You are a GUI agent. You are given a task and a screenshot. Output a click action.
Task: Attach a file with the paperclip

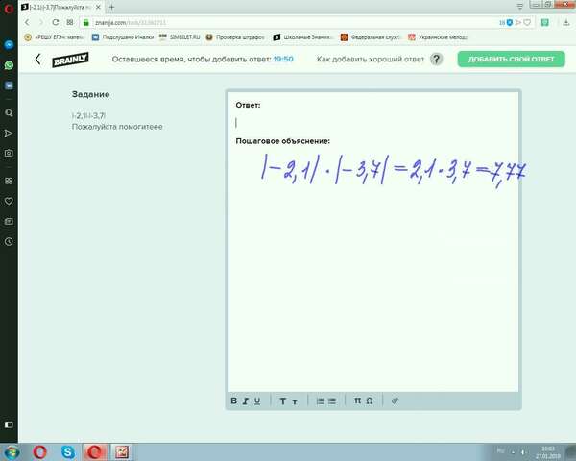[x=395, y=400]
